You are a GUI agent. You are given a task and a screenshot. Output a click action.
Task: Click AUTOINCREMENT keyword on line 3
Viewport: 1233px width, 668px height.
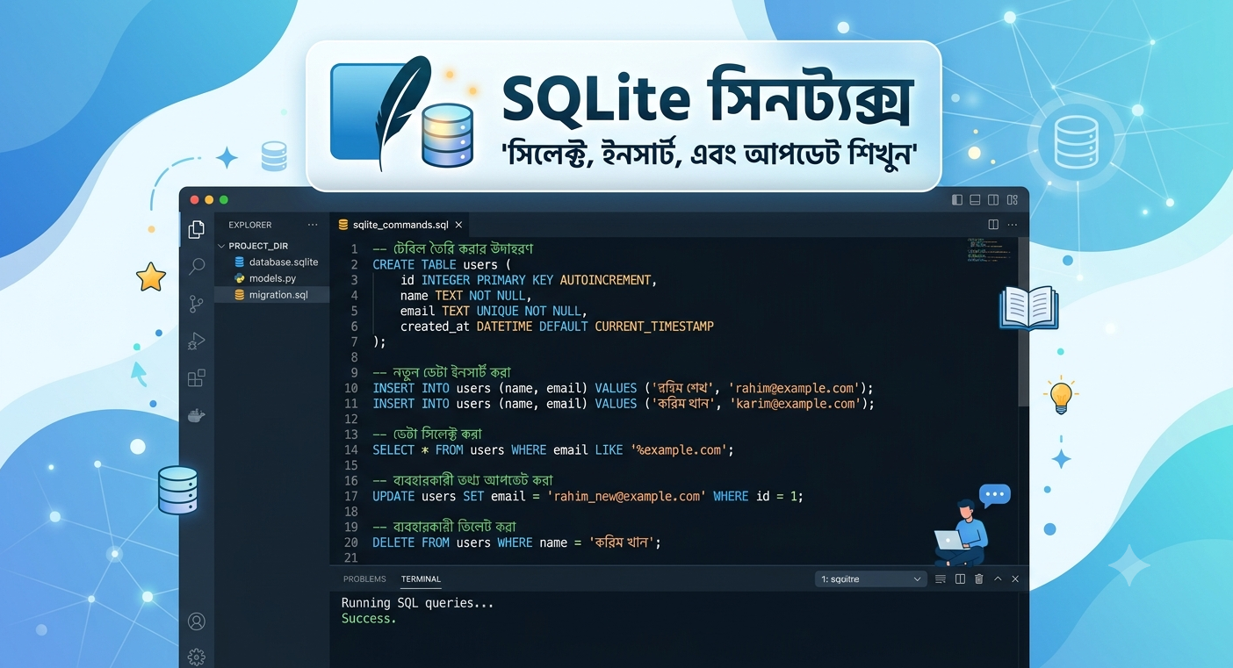click(608, 280)
